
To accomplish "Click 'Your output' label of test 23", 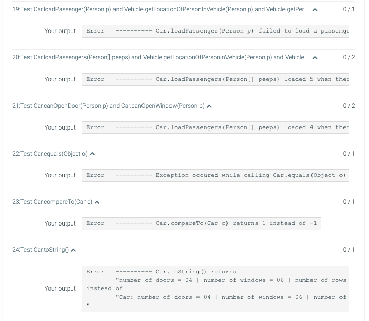I will pyautogui.click(x=60, y=223).
